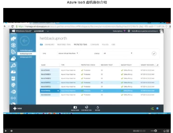Switch to the Configure tab

95,44
